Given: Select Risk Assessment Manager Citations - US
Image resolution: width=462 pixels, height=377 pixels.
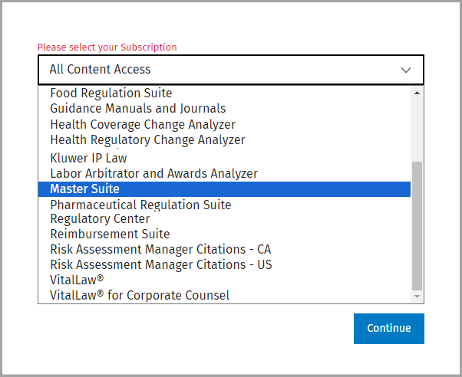Looking at the screenshot, I should click(x=224, y=264).
